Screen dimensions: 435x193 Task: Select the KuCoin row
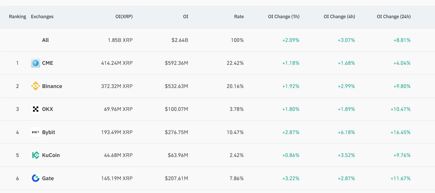pos(51,155)
